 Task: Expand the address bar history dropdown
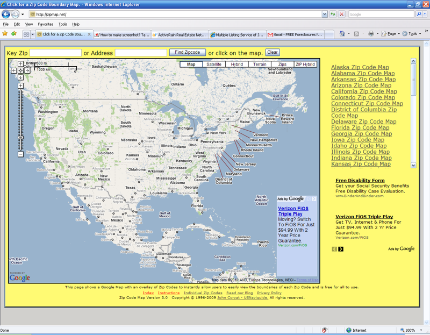click(325, 15)
